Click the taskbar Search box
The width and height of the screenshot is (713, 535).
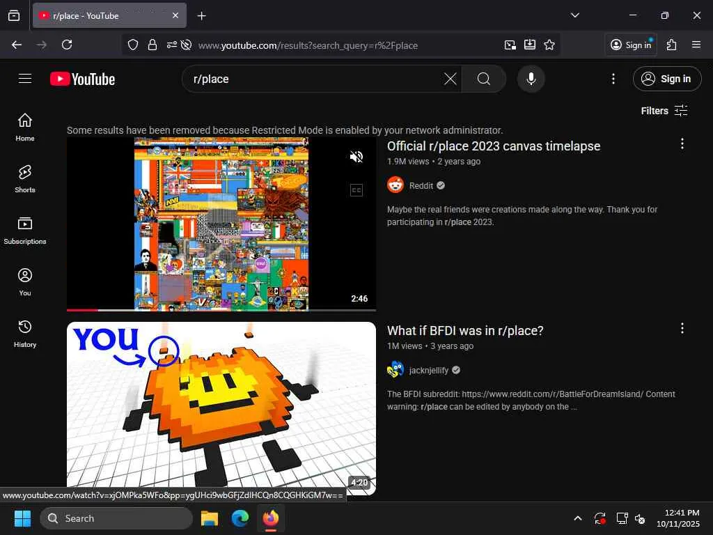(116, 518)
